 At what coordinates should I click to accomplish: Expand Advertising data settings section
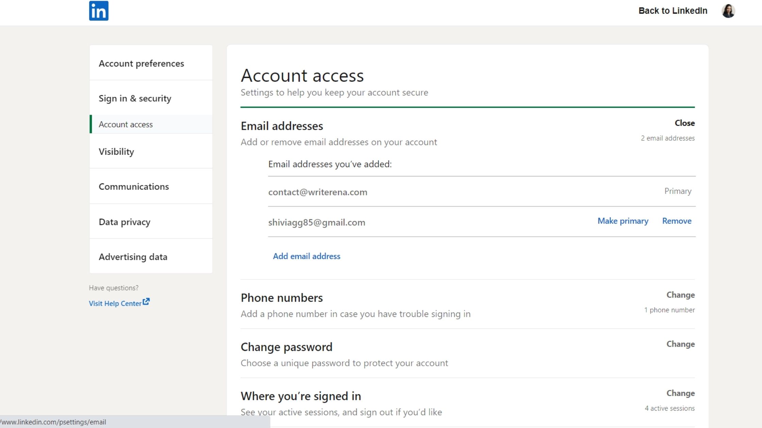pos(132,256)
